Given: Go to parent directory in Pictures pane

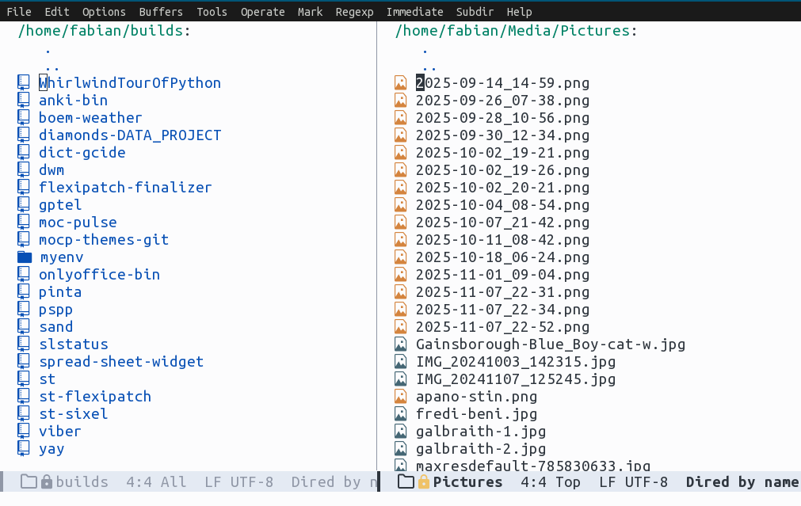Looking at the screenshot, I should (x=429, y=67).
